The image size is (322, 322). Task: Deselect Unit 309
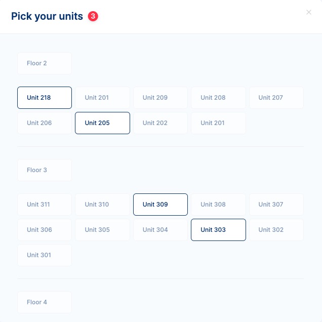tap(160, 205)
